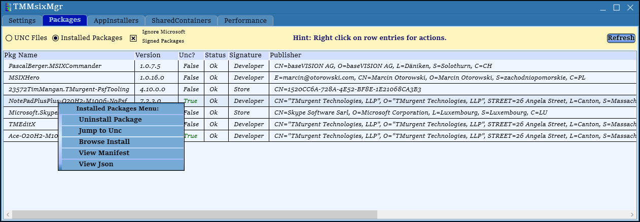This screenshot has width=640, height=222.
Task: Choose View Json menu option
Action: click(x=96, y=164)
